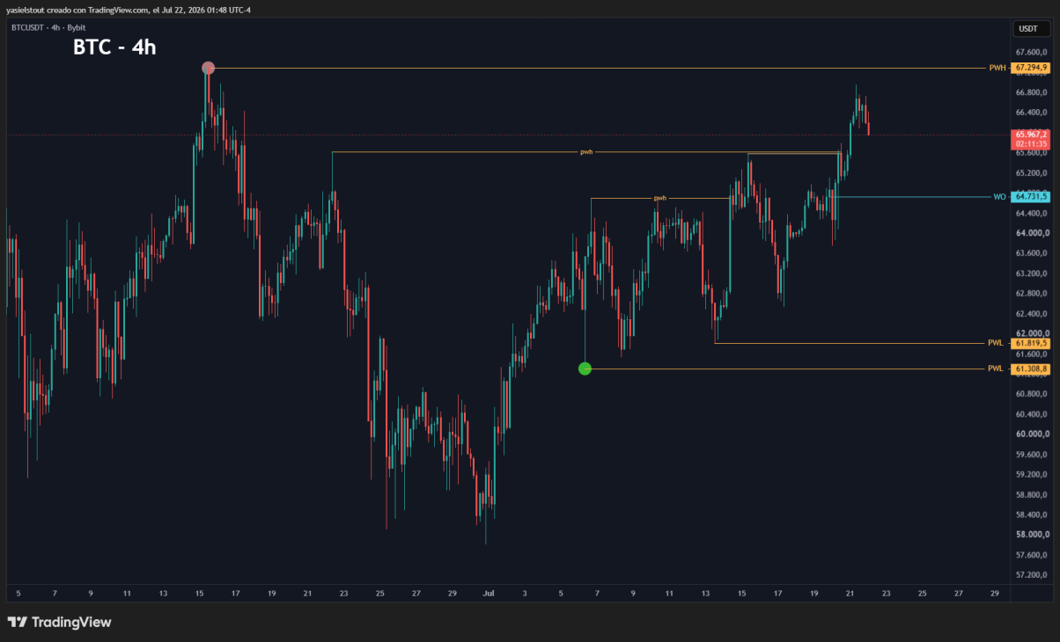Click the '3' date label after Jul
The image size is (1060, 642).
(x=524, y=593)
